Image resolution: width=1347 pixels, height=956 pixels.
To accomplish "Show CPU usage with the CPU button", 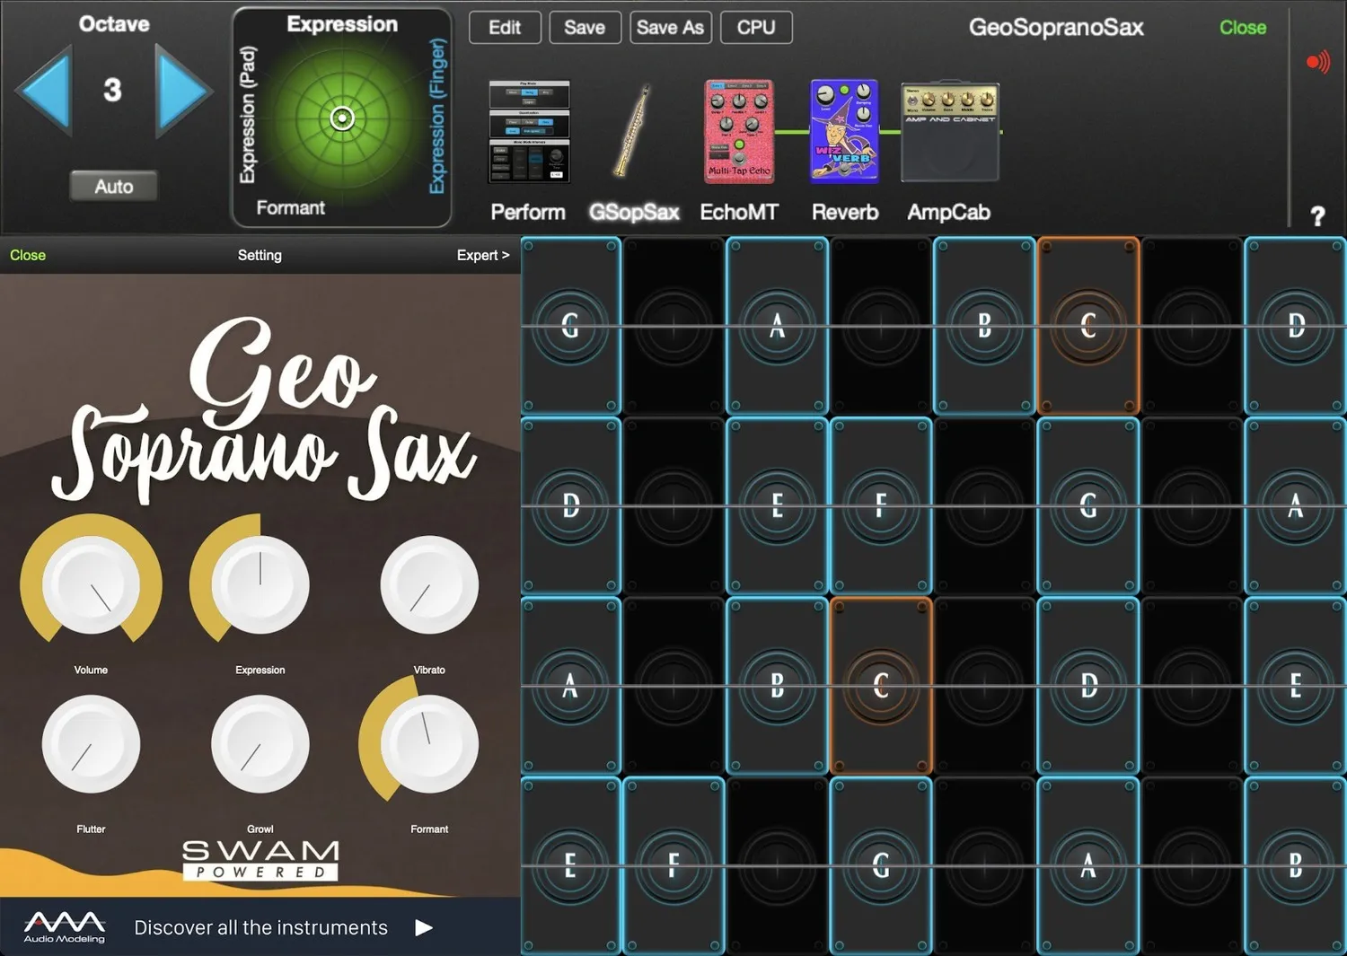I will [756, 27].
